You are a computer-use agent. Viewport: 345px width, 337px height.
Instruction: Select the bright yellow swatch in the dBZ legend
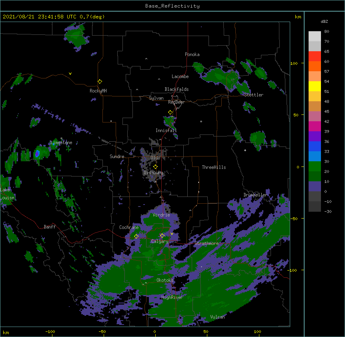(315, 86)
